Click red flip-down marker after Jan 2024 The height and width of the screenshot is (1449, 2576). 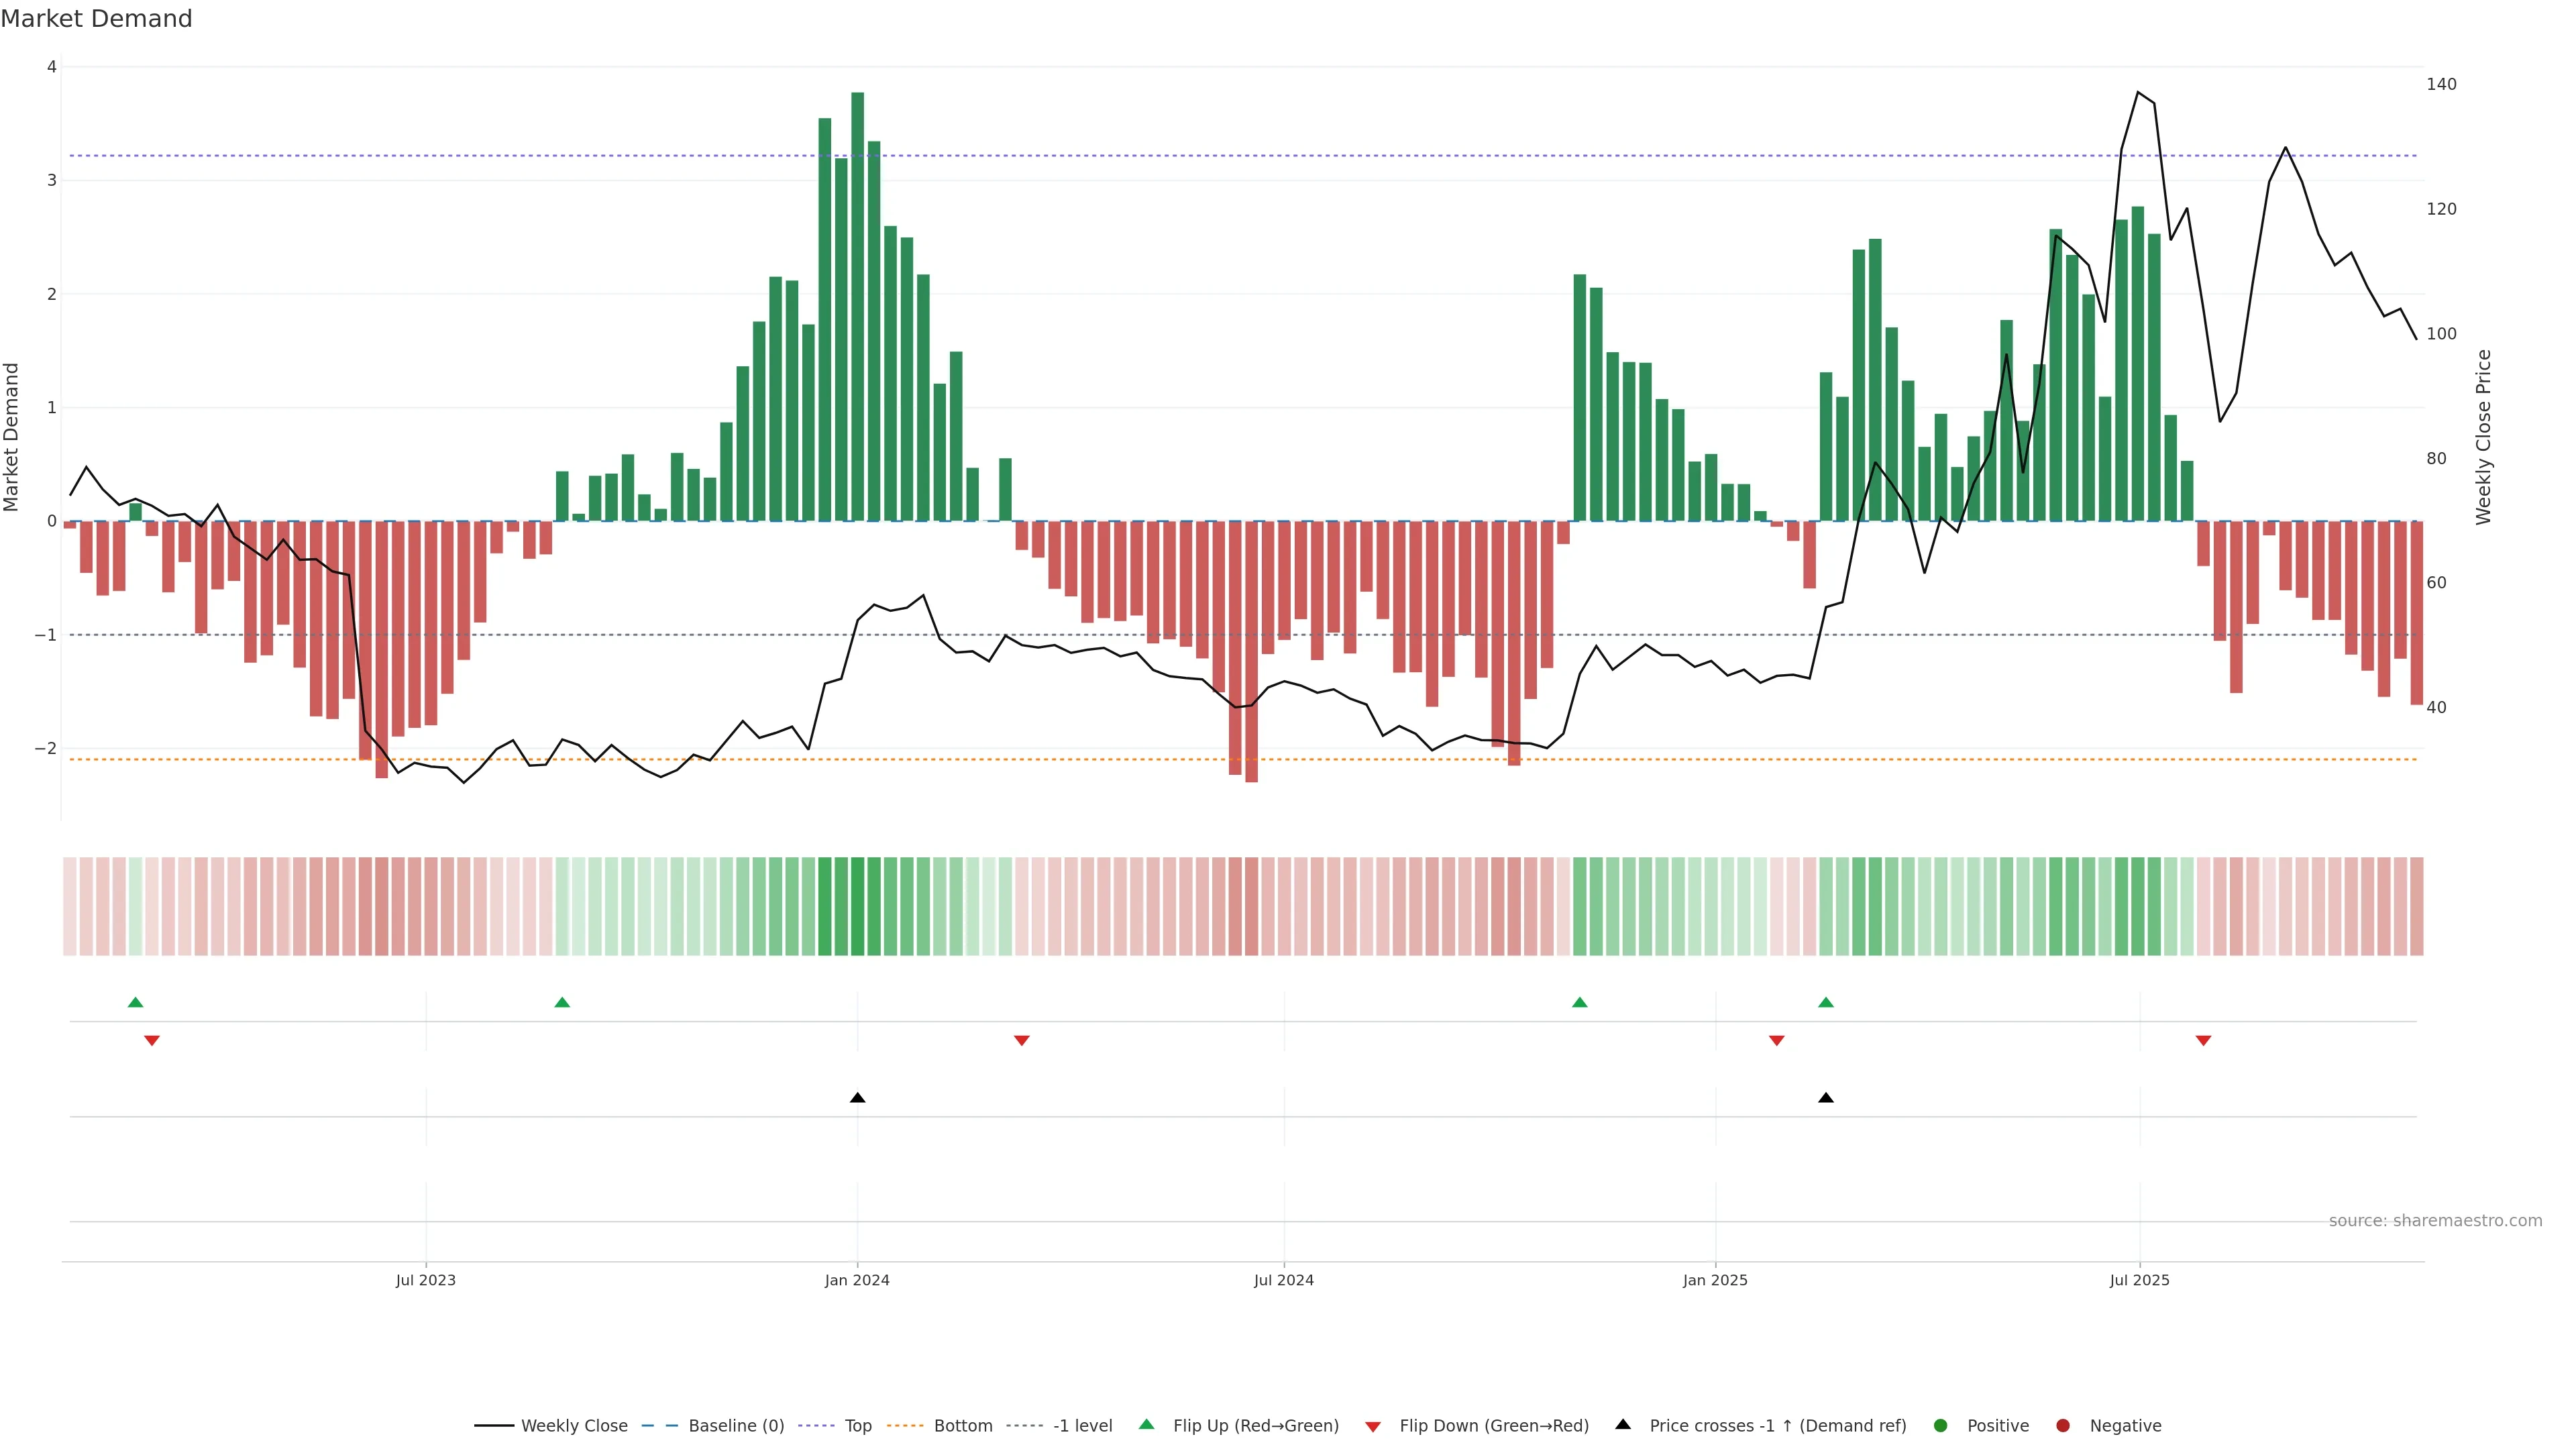[x=1022, y=1041]
